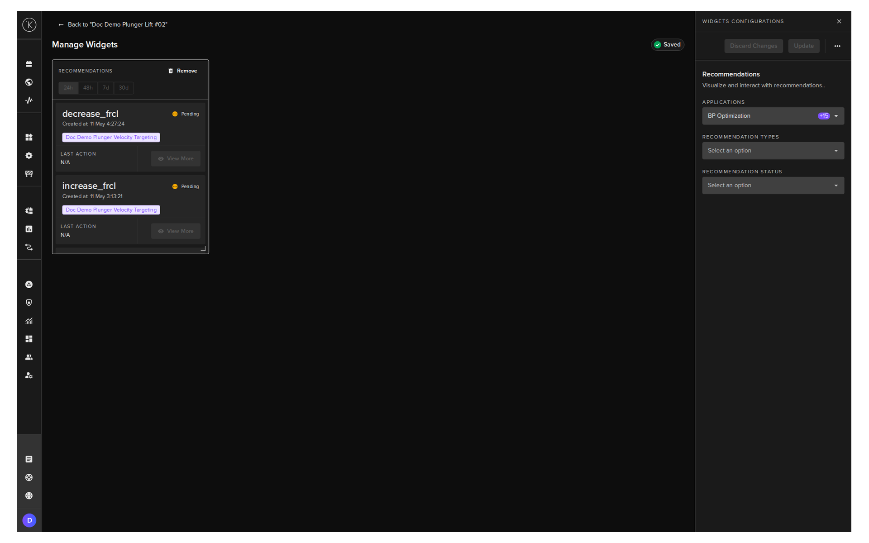Remove the Recommendations widget

point(183,71)
